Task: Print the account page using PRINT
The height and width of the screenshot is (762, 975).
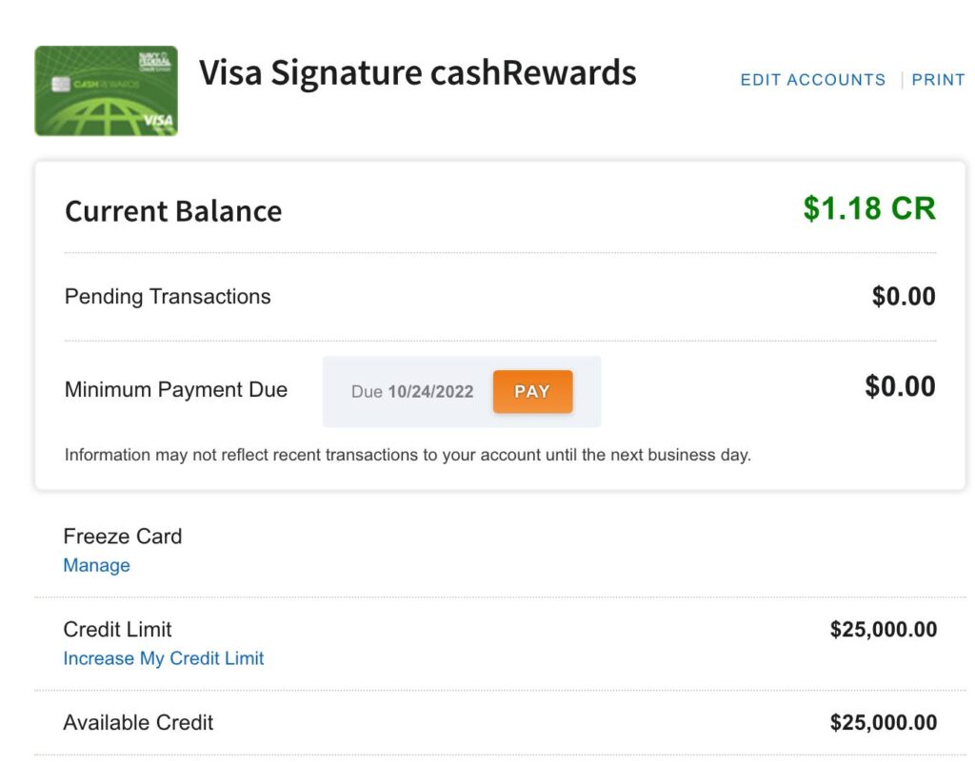Action: coord(938,80)
